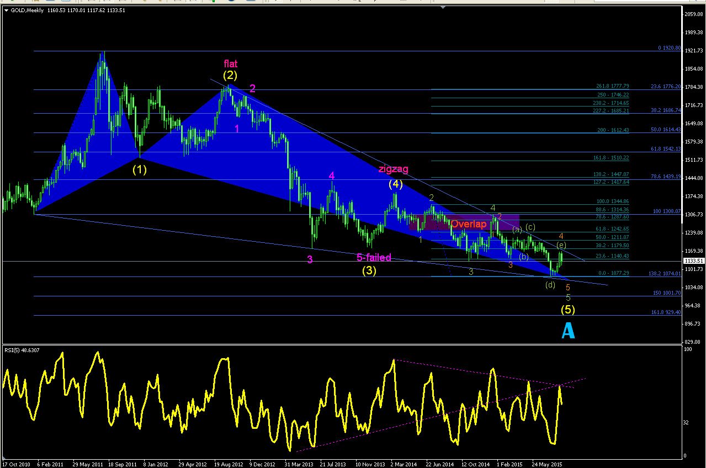Click Fibonacci label '38.2 - 1179.50'

pyautogui.click(x=613, y=246)
